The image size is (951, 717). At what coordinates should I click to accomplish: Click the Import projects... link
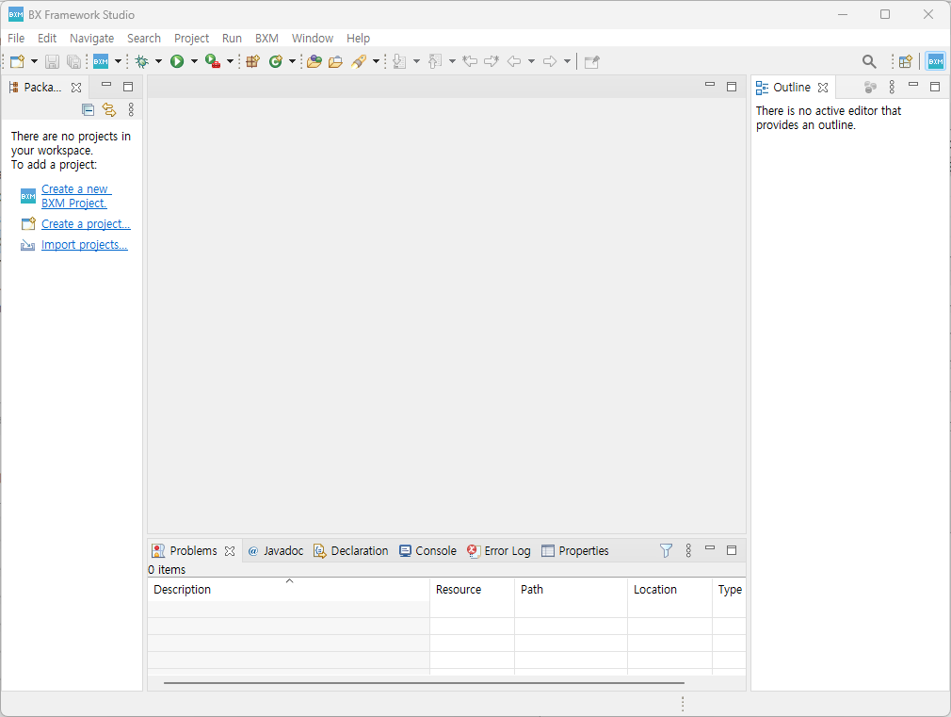coord(84,245)
